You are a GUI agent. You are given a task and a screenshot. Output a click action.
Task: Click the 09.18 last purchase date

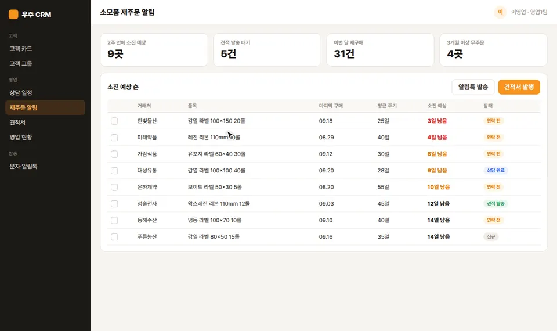[325, 121]
